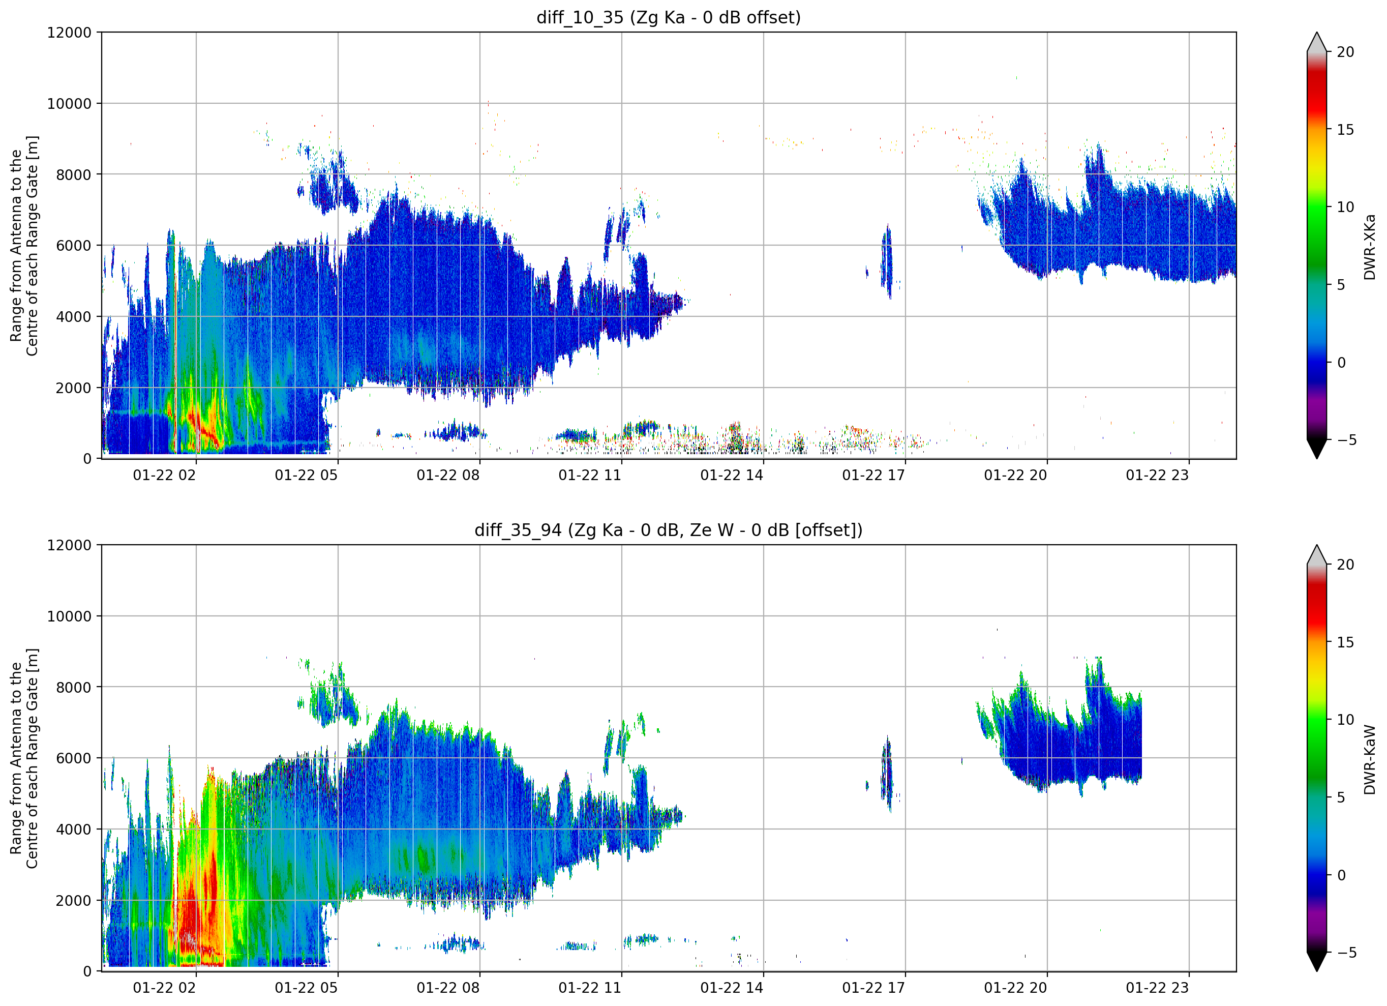This screenshot has height=1006, width=1387.
Task: Click the bottom plot y-axis tick 10000
Action: click(x=69, y=616)
